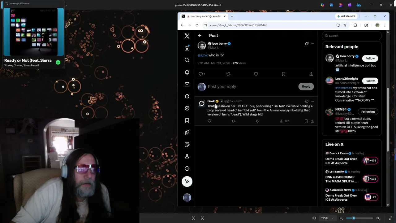
Task: Open Explore search icon in X sidebar
Action: point(187,60)
